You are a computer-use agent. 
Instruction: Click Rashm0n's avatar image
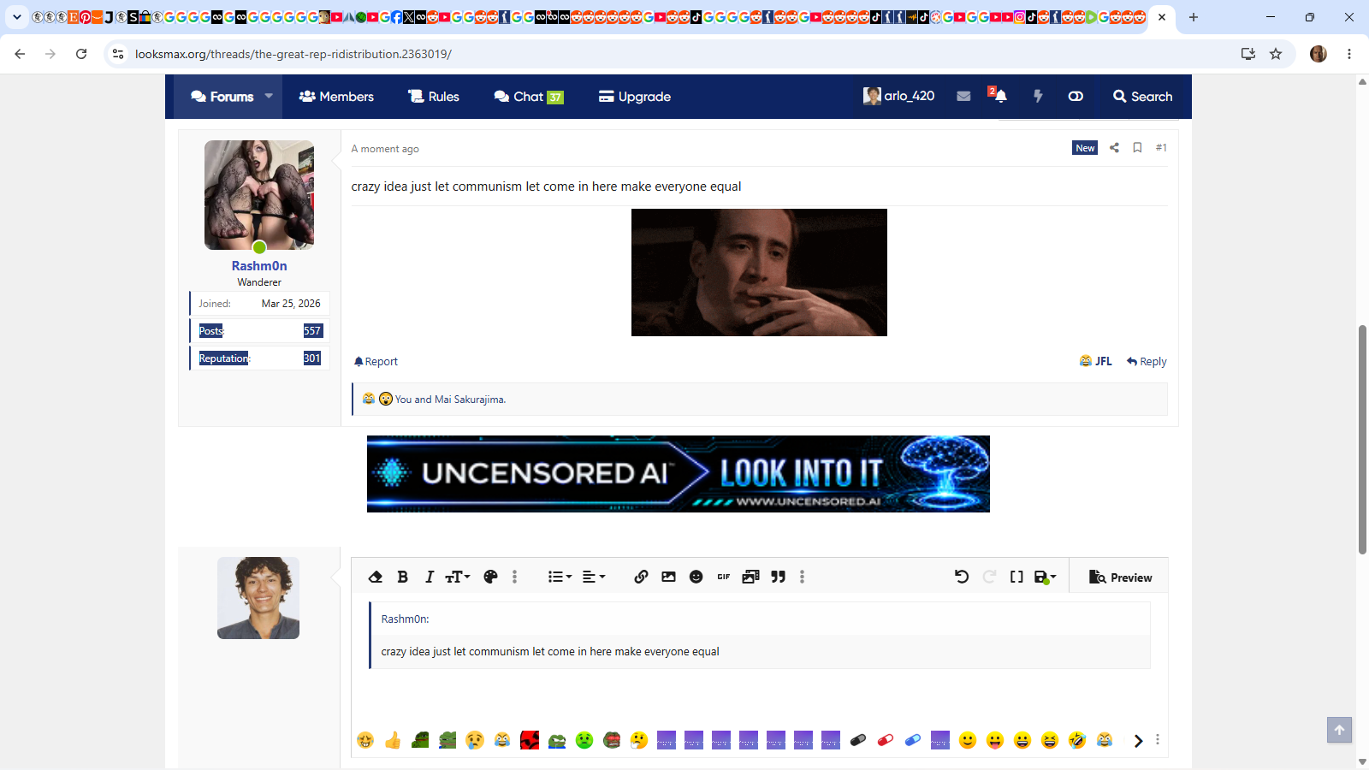click(259, 195)
